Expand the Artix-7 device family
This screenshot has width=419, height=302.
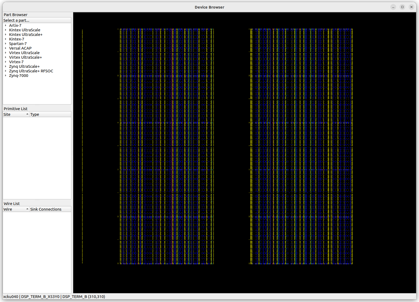click(6, 25)
